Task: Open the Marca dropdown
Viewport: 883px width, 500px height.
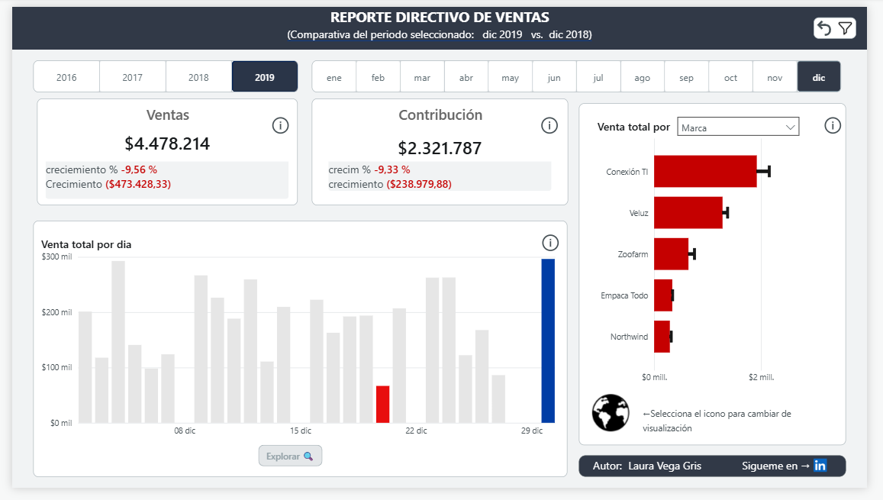Action: point(738,126)
